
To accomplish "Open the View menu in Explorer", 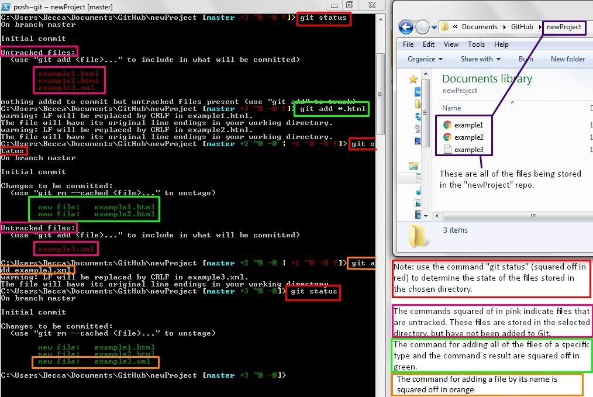I will coord(451,44).
